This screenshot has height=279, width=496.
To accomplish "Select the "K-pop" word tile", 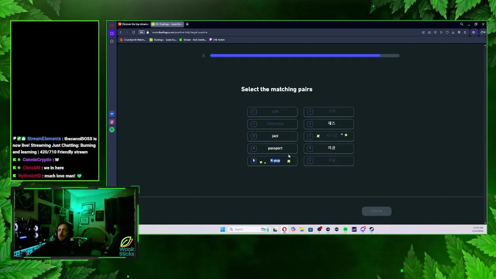I will [x=272, y=160].
